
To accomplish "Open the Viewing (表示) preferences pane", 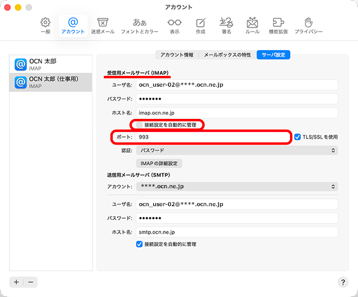I will 174,26.
